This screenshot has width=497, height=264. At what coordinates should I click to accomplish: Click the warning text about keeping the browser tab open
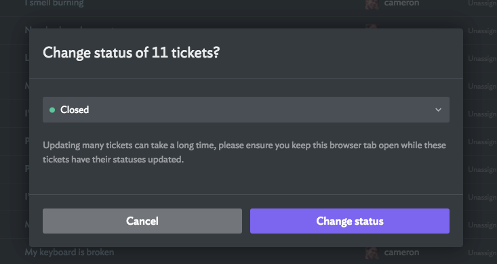point(244,152)
